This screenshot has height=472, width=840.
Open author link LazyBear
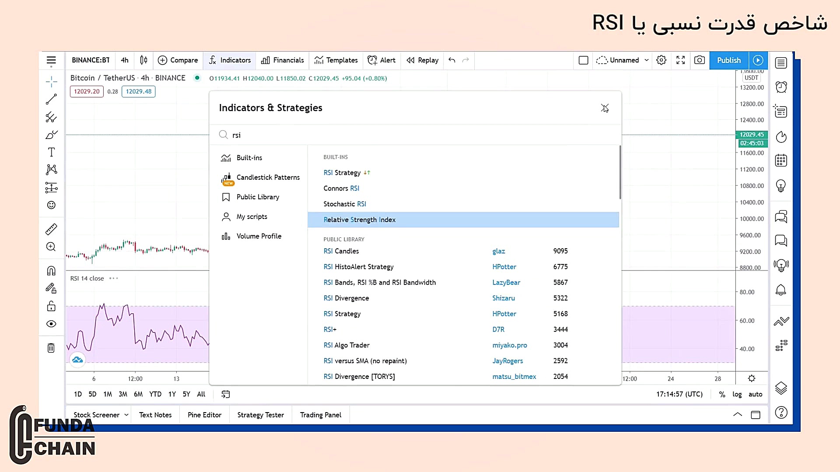coord(506,282)
